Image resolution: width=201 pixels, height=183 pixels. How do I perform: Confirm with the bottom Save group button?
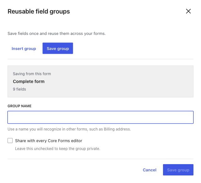pos(178,170)
